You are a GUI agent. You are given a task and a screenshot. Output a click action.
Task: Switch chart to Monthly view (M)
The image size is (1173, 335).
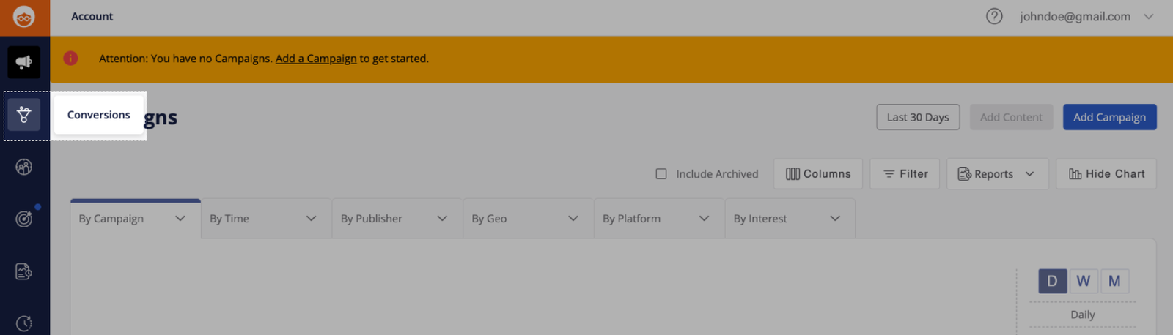click(x=1114, y=281)
